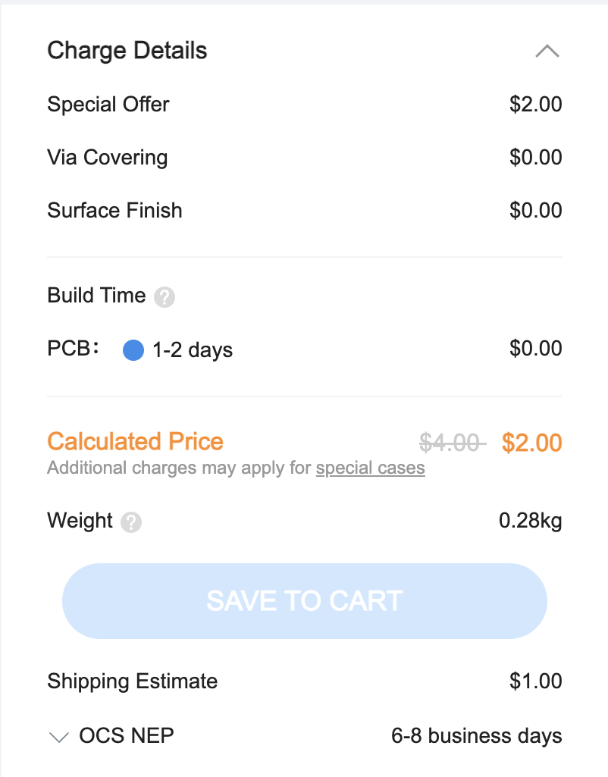This screenshot has height=777, width=608.
Task: Open the Build Time help icon
Action: 165,297
